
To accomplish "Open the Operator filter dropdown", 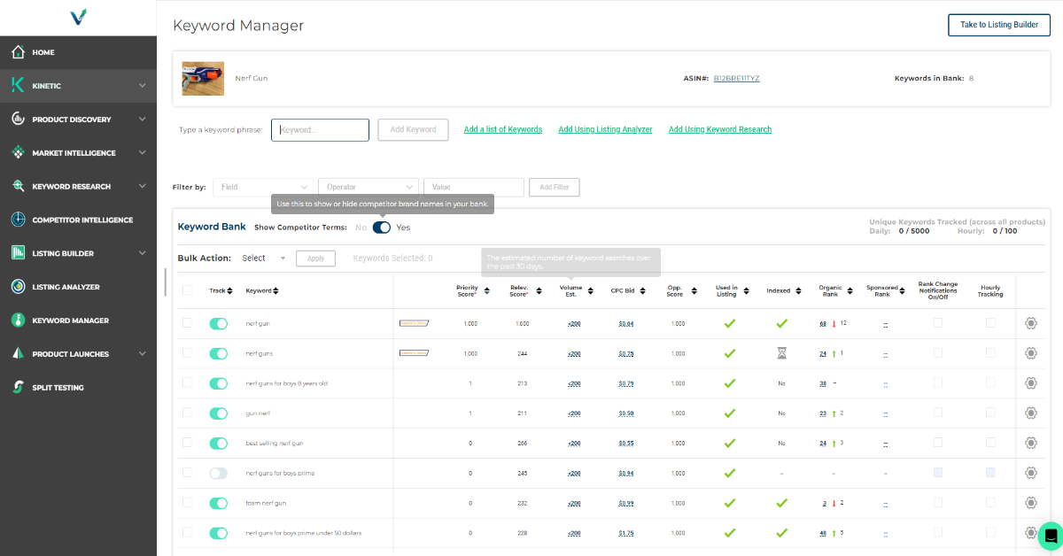I will click(x=368, y=187).
